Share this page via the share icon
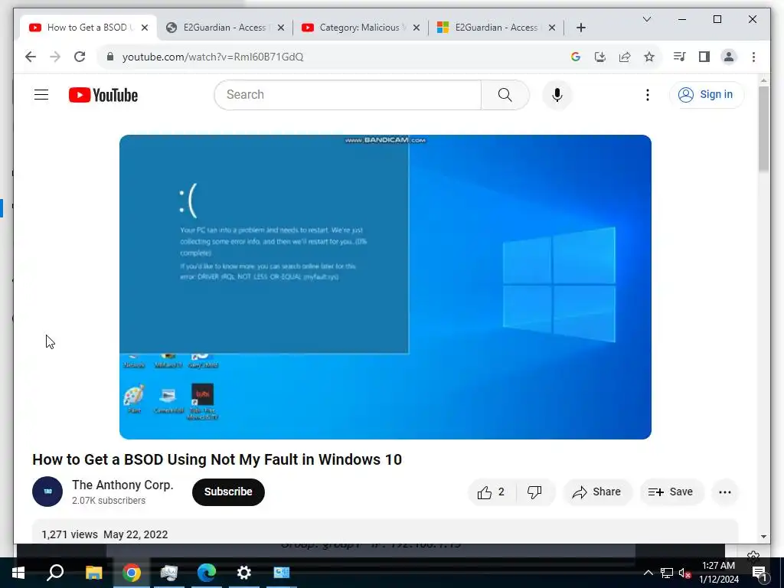This screenshot has width=784, height=588. (625, 57)
